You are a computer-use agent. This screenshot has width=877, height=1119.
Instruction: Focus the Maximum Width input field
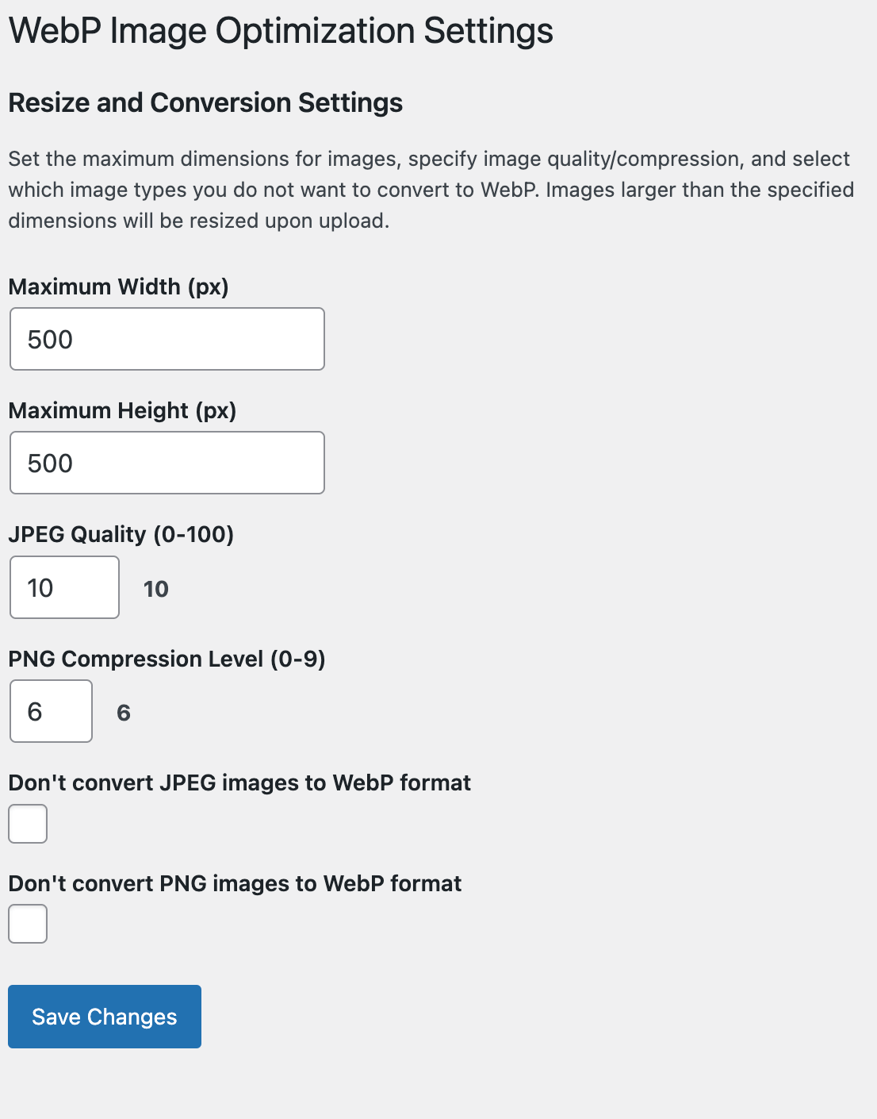click(x=167, y=339)
